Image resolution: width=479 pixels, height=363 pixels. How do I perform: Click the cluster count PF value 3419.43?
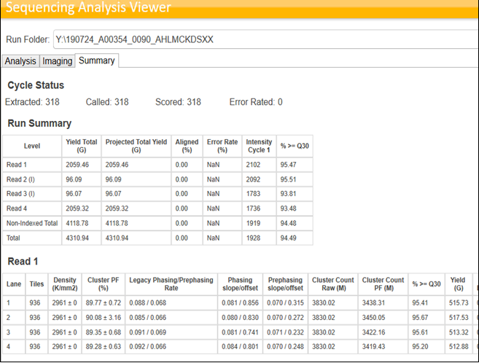373,346
